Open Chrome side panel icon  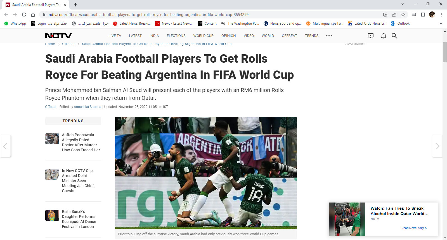[x=423, y=15]
